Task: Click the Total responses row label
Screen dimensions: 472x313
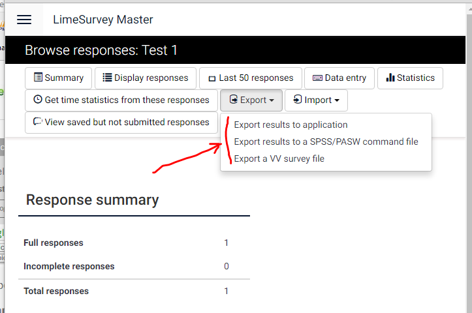Action: [x=56, y=291]
